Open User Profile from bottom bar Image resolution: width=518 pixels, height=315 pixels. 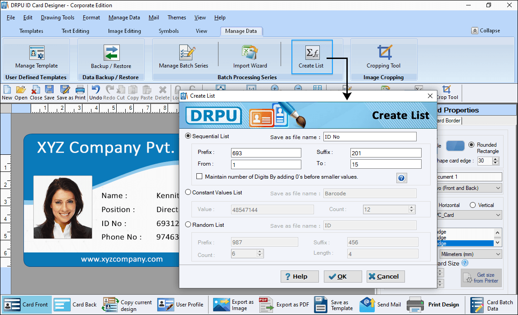coord(180,305)
